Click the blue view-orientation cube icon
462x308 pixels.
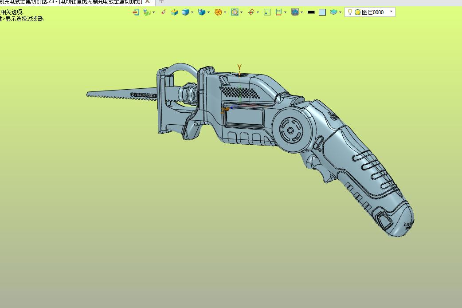tap(202, 12)
